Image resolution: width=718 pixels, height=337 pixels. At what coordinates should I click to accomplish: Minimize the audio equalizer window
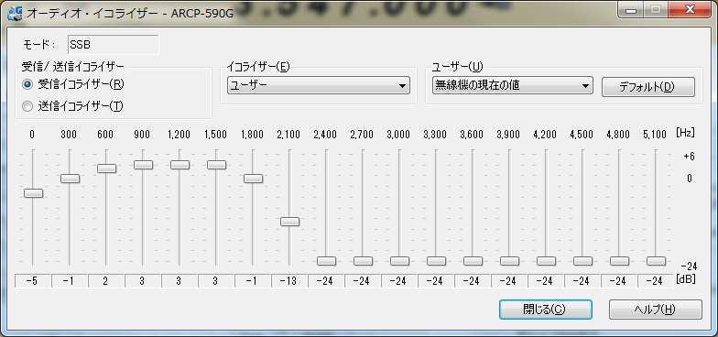tap(631, 10)
